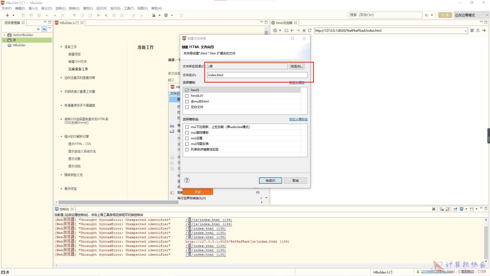Click the 完成(F) finish button

click(x=271, y=180)
